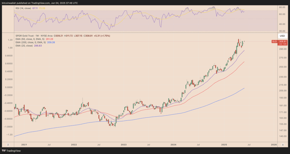Click the change value +5.31 (+1.75%)

(102, 36)
